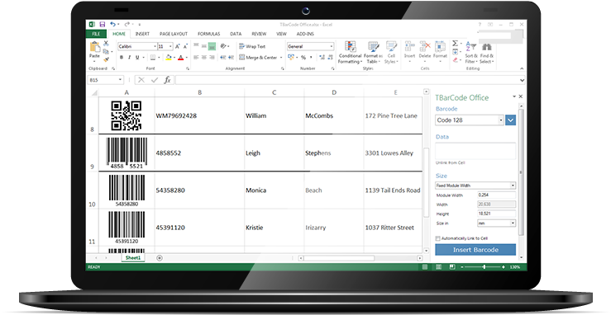Click the Increase Decimal icon

click(x=322, y=58)
